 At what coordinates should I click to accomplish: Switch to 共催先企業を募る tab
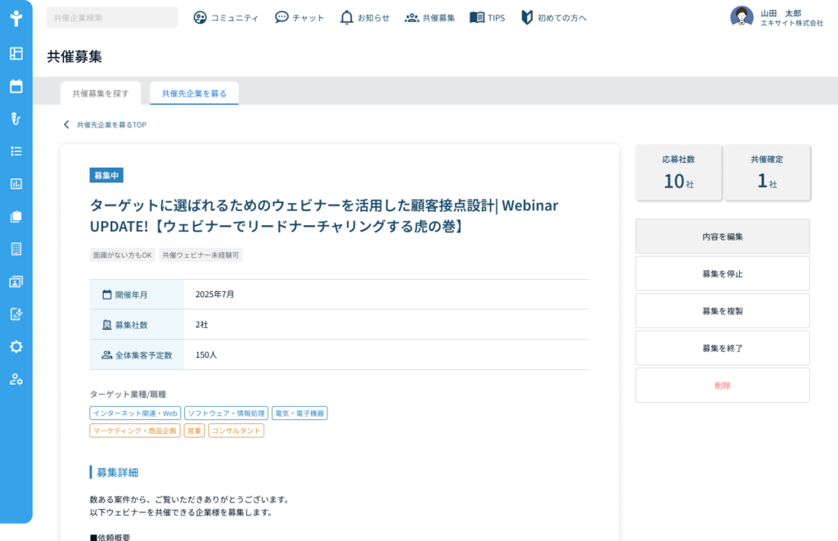[x=194, y=93]
